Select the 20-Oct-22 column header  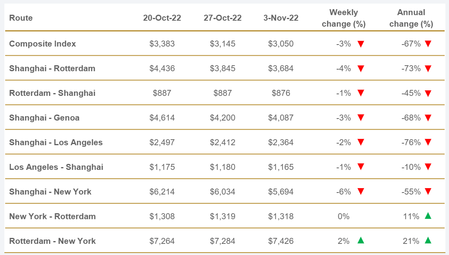click(162, 18)
